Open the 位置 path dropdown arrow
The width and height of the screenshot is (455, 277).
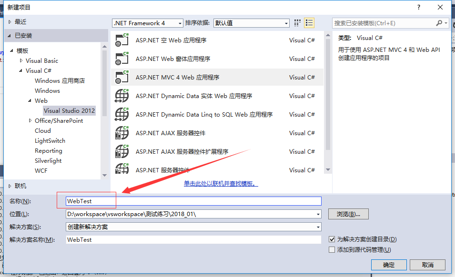(318, 214)
